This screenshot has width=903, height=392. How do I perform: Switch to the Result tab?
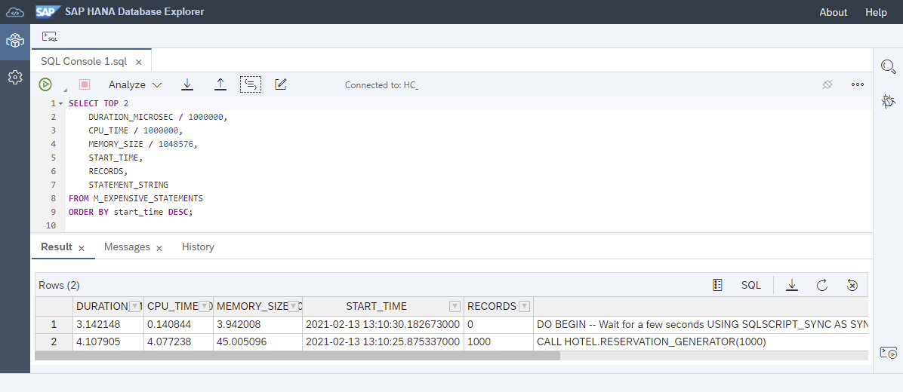point(57,247)
